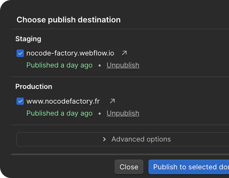Select the www.nocodefactory.fr domain label
This screenshot has height=178, width=229.
[x=63, y=101]
